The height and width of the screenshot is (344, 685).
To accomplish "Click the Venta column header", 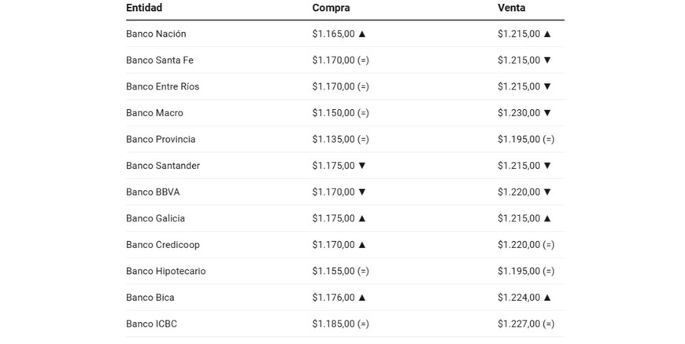I will coord(512,8).
